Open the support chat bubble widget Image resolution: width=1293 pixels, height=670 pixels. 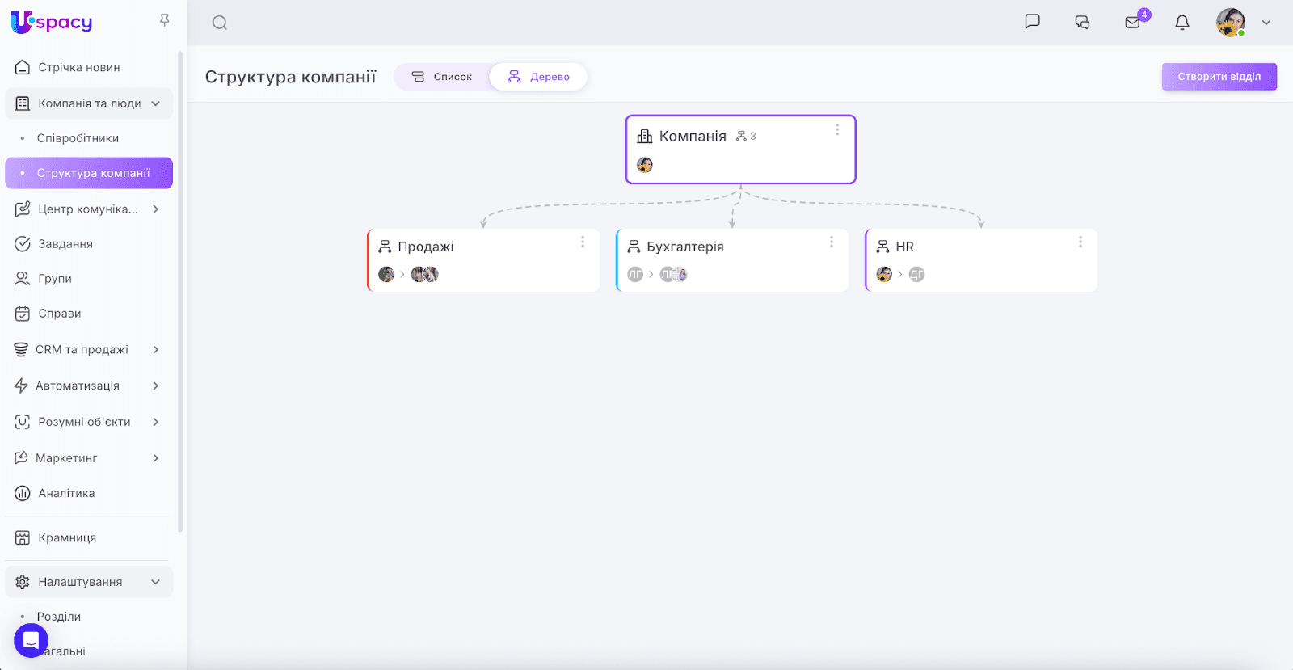point(31,640)
